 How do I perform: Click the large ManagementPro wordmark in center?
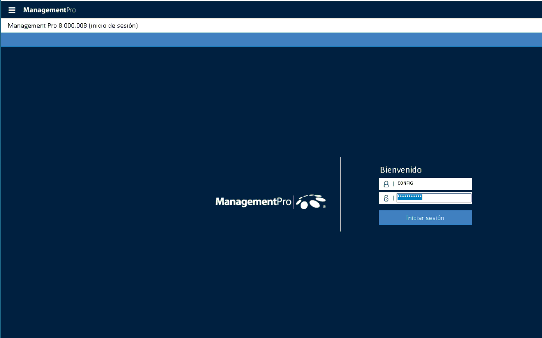tap(253, 202)
